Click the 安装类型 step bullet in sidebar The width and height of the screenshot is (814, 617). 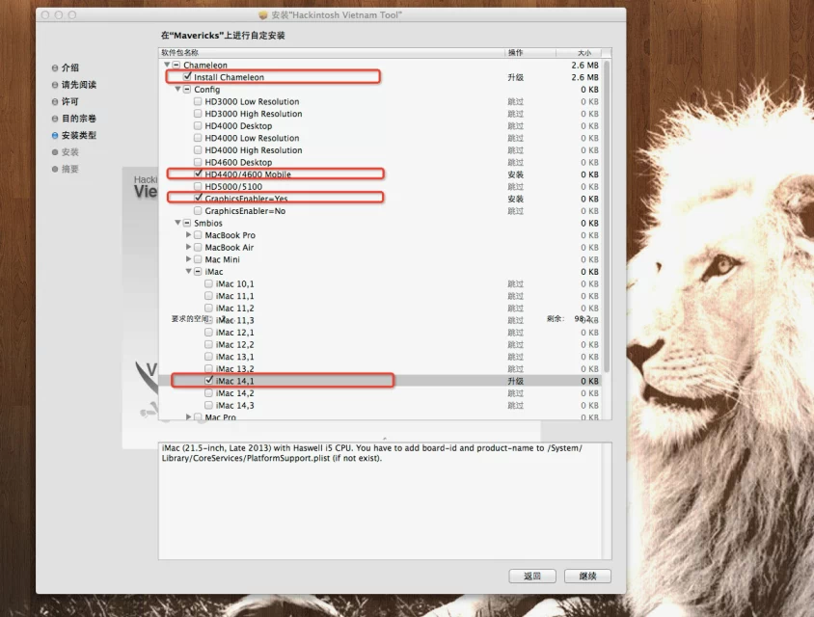coord(55,136)
